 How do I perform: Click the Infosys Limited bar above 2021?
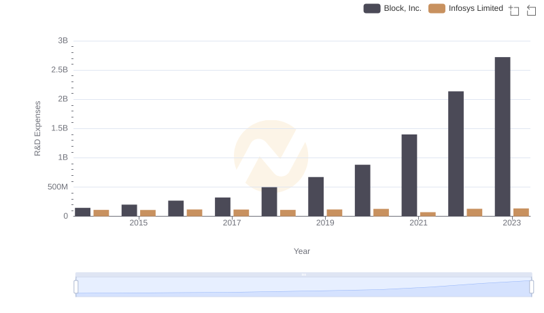coord(428,214)
